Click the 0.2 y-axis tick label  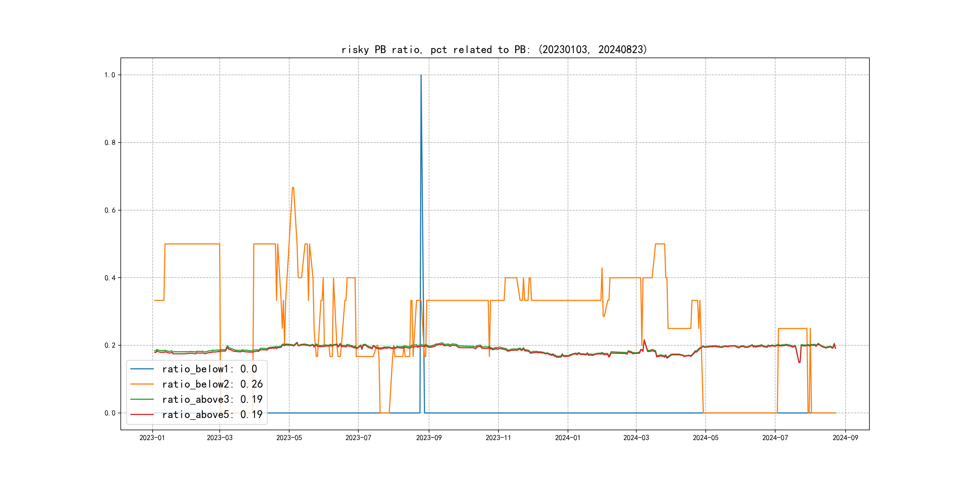click(x=109, y=345)
